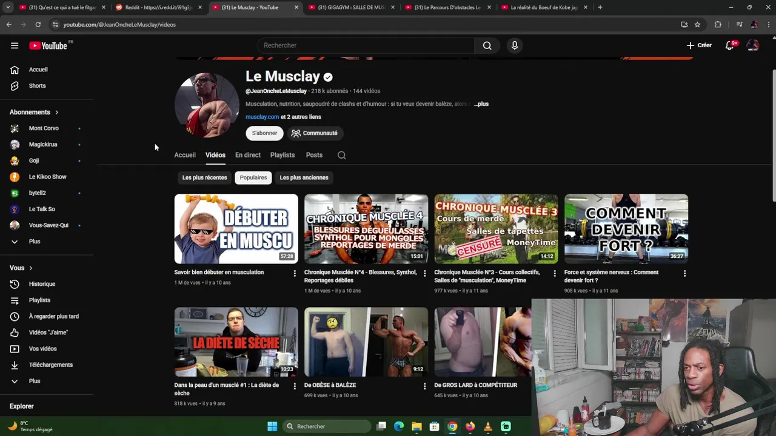
Task: Open Chrome tab search dropdown
Action: 8,7
